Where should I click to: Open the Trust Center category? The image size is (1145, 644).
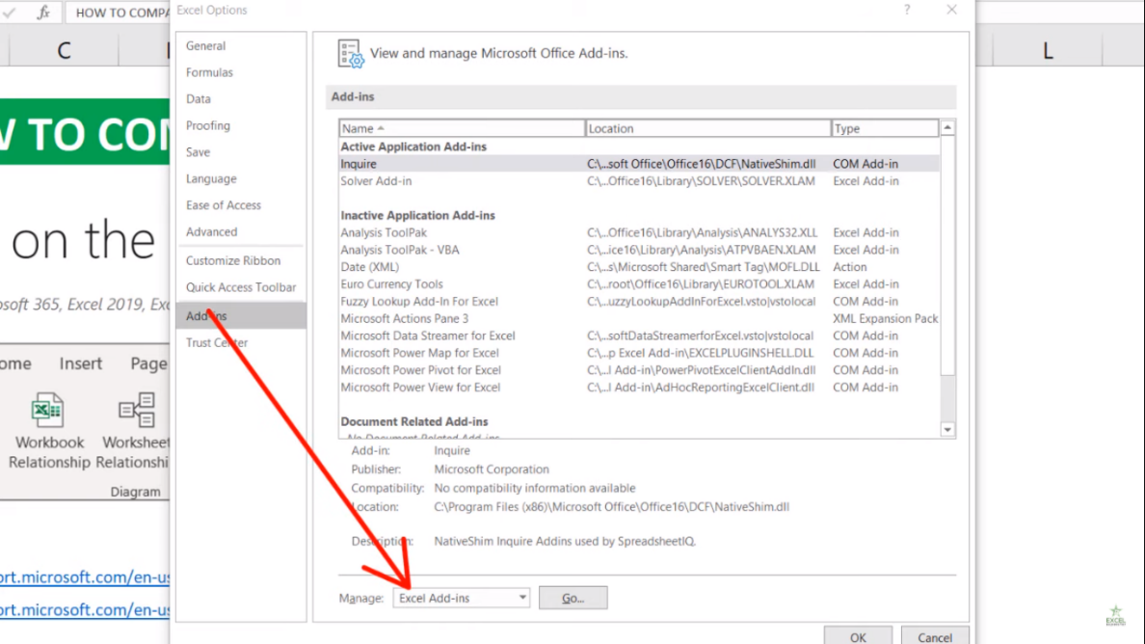(x=240, y=342)
